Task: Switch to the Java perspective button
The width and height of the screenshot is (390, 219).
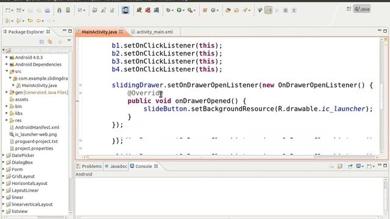Action: point(362,9)
